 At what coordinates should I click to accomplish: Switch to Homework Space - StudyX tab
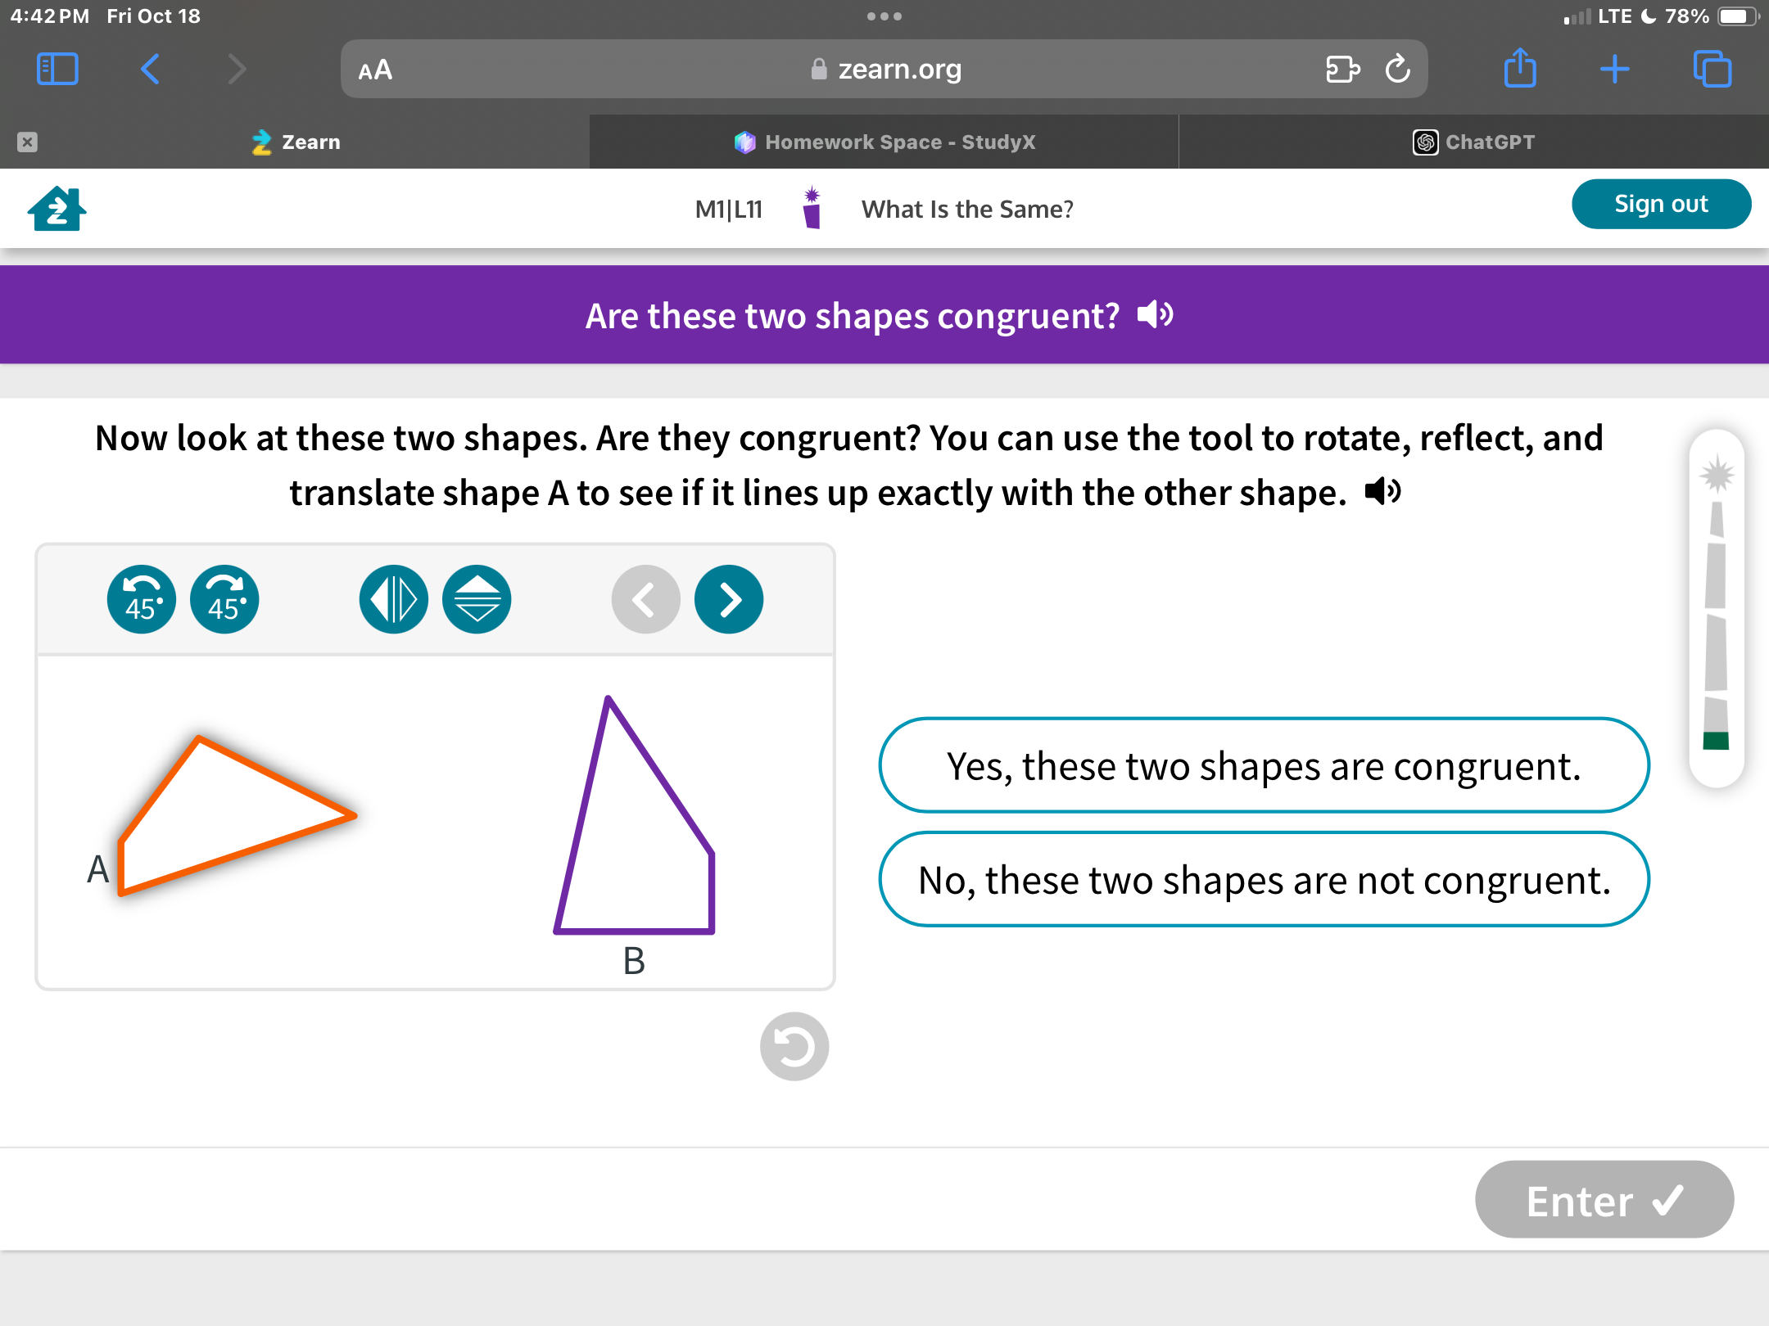click(x=884, y=142)
